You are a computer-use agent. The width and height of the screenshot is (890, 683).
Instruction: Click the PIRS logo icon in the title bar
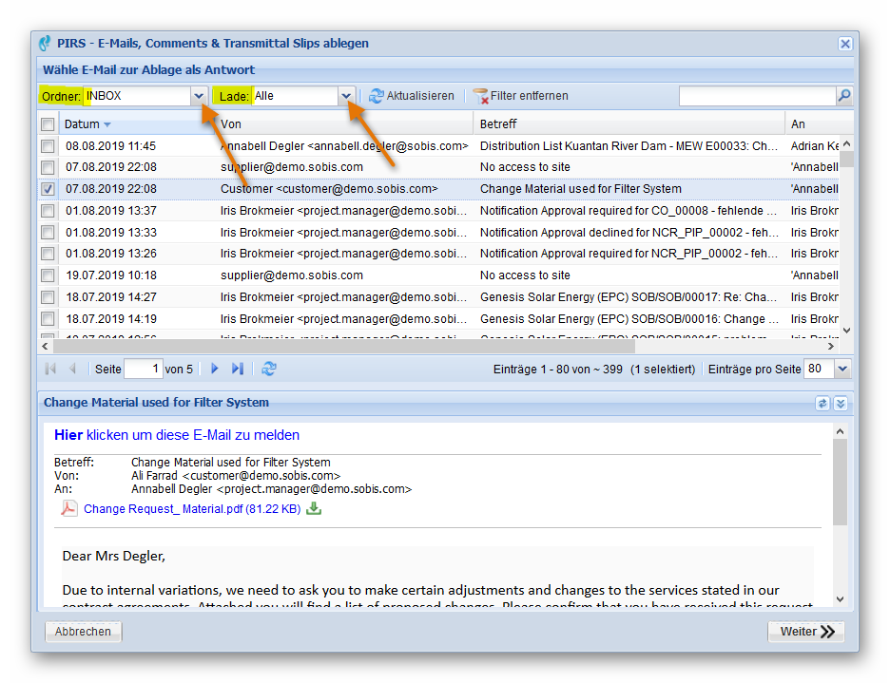click(x=43, y=43)
